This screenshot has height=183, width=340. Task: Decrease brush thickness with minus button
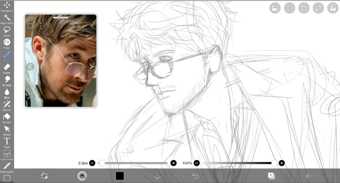point(92,163)
